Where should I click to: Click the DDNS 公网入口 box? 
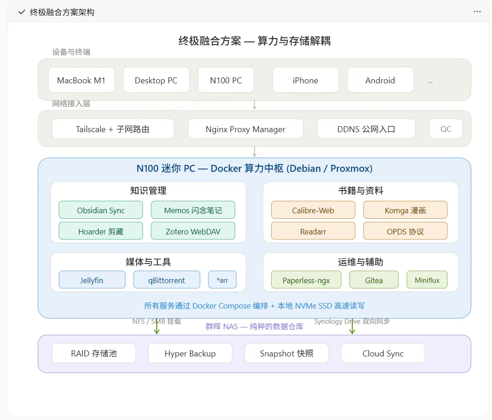click(366, 128)
